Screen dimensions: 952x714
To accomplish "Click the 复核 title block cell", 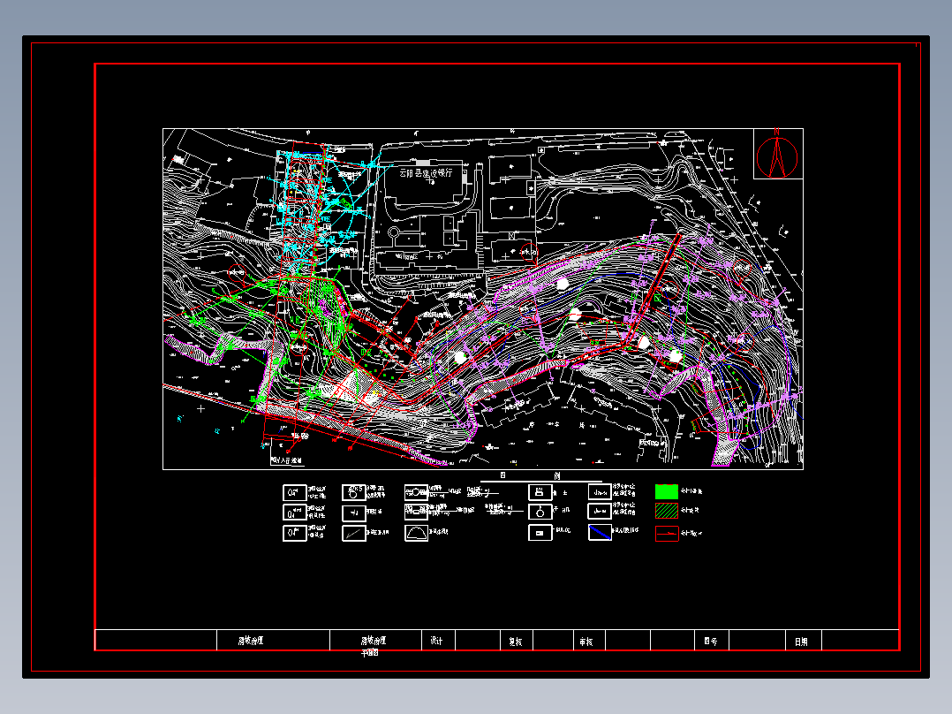I will tap(517, 641).
